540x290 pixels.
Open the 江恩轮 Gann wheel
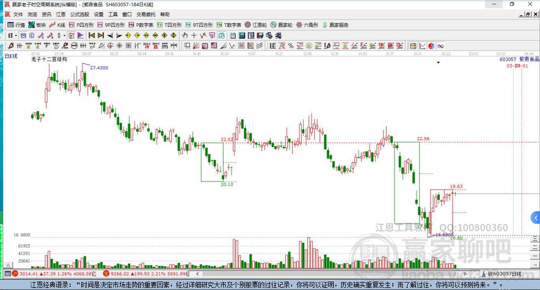point(256,25)
